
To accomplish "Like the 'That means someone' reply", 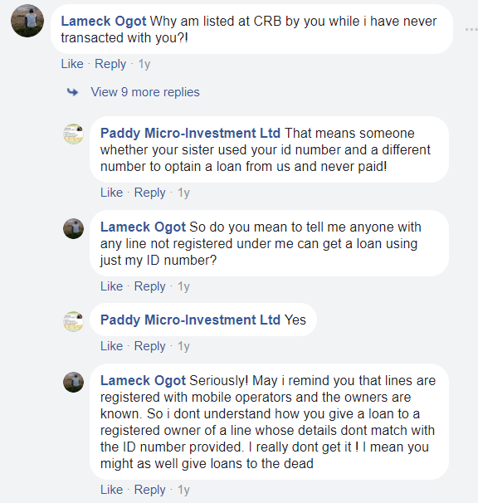I will [x=112, y=193].
